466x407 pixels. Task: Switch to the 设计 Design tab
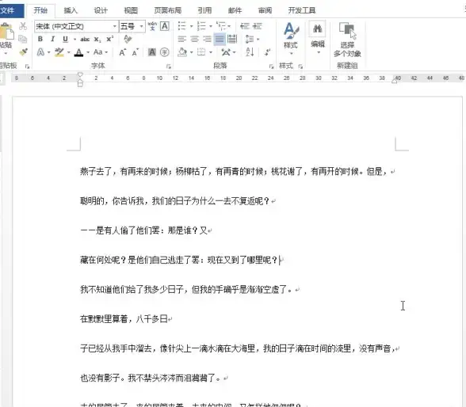point(101,10)
